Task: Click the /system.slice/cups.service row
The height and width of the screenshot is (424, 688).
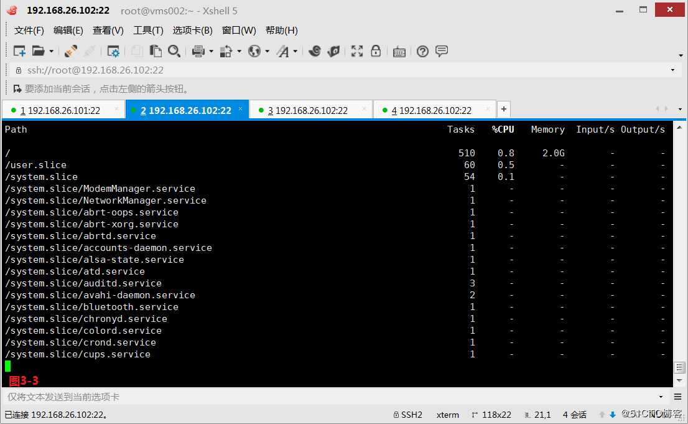Action: click(337, 354)
